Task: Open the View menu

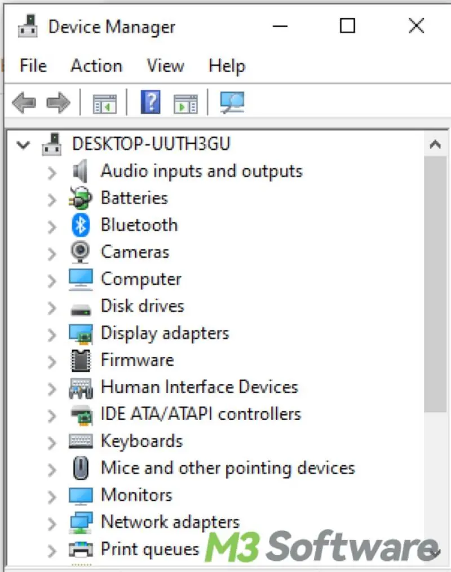Action: click(x=165, y=66)
